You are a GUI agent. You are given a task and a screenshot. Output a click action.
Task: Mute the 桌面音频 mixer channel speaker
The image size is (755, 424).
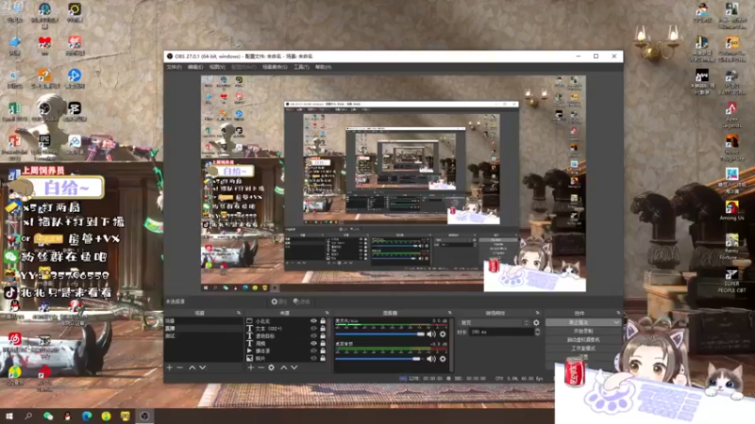[x=431, y=359]
